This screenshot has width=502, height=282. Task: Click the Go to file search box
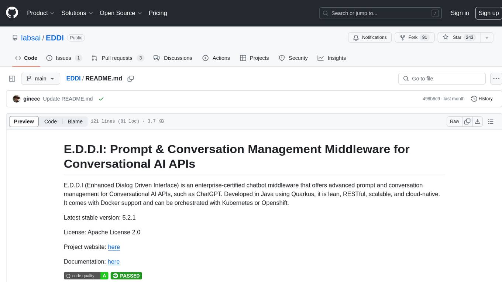(x=442, y=79)
